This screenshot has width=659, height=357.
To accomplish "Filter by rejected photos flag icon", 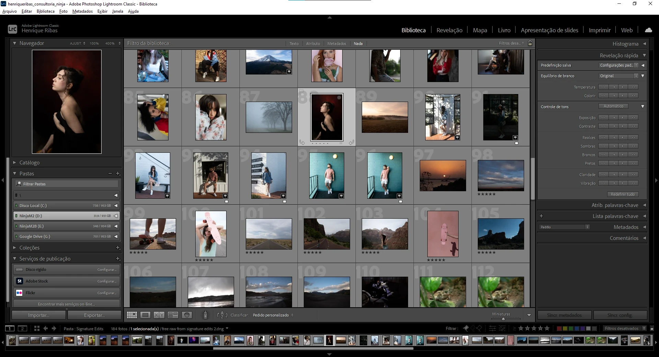I will (x=479, y=329).
